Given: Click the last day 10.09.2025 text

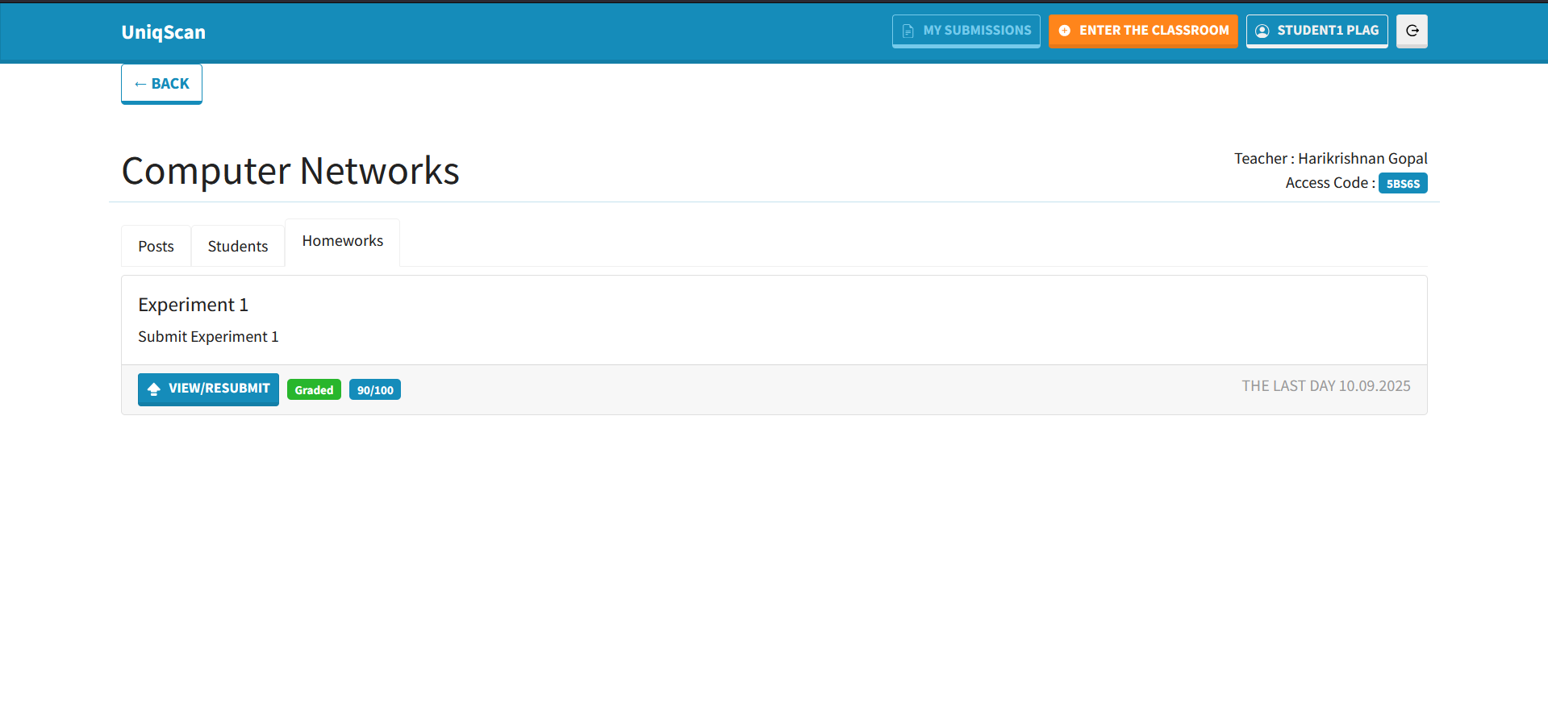Looking at the screenshot, I should pyautogui.click(x=1326, y=386).
